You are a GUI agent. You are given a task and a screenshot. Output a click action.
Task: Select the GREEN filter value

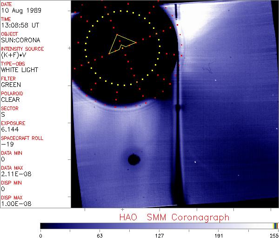11,85
